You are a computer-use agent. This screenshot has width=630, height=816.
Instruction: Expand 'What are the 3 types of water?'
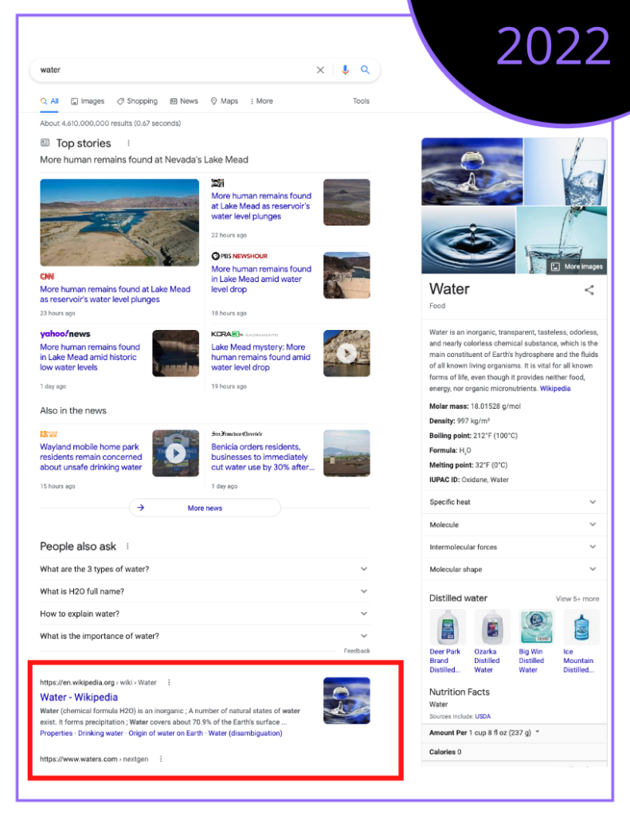pos(205,569)
